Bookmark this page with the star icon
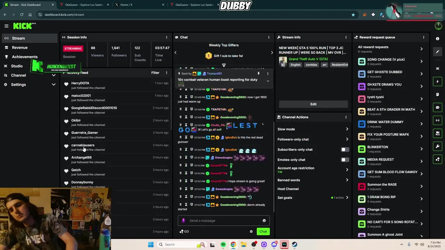The width and height of the screenshot is (445, 250). click(353, 15)
